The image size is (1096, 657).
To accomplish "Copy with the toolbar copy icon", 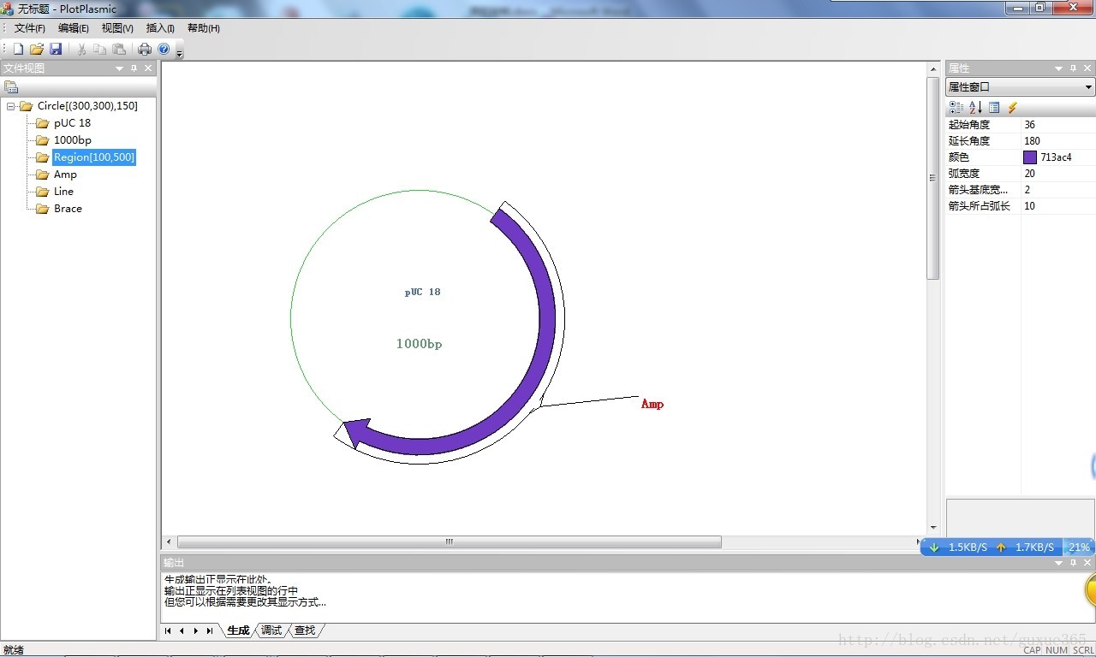I will (100, 49).
